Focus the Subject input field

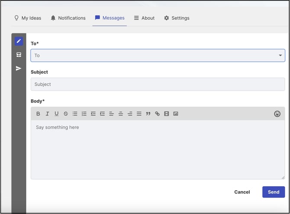[x=158, y=84]
